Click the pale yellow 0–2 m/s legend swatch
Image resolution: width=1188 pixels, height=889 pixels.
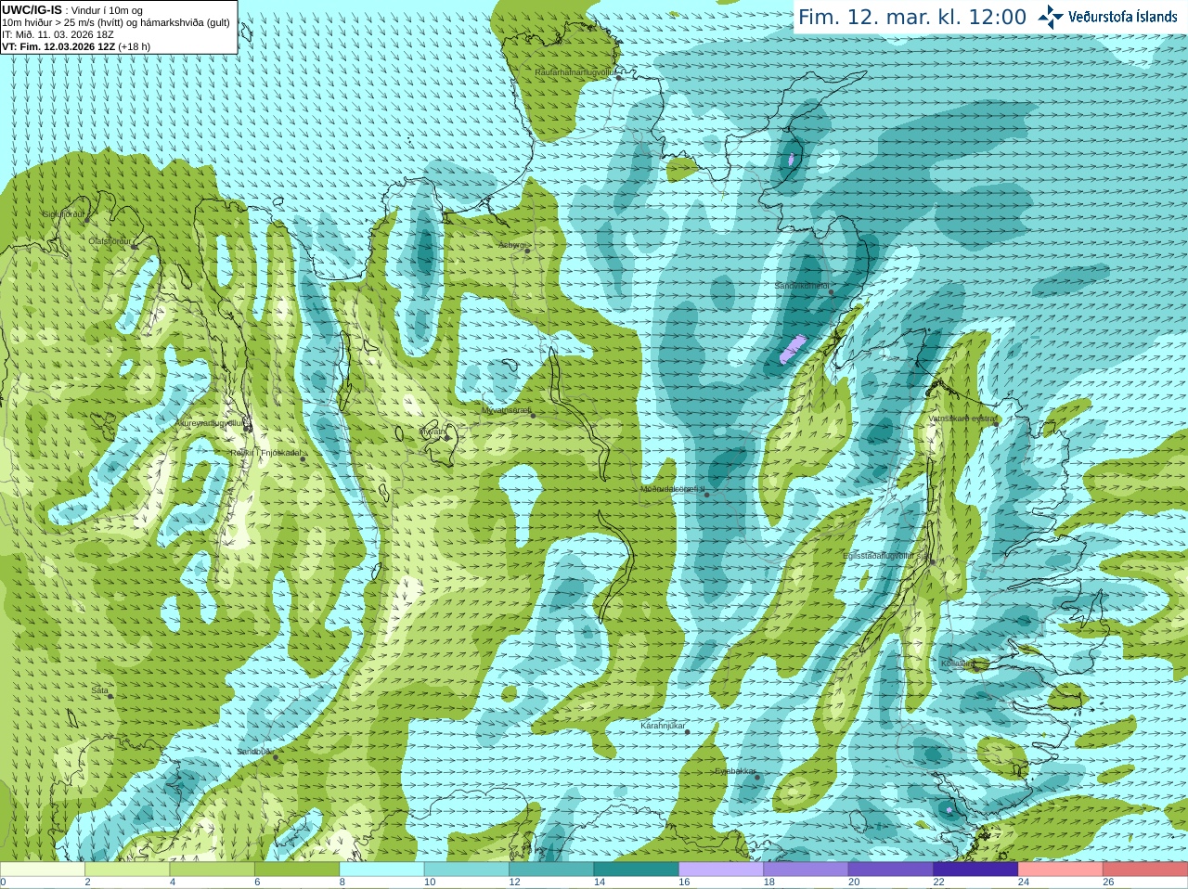click(43, 870)
